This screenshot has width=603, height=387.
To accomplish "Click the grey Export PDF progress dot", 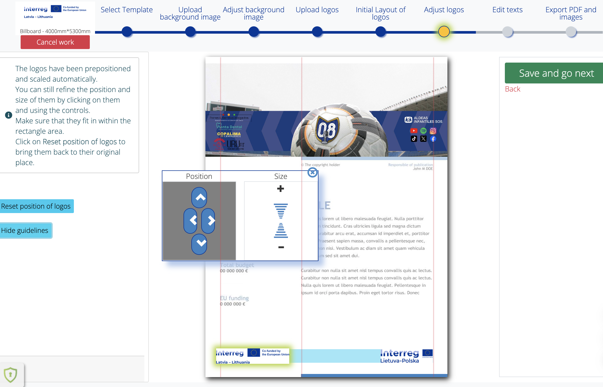I will (x=571, y=32).
